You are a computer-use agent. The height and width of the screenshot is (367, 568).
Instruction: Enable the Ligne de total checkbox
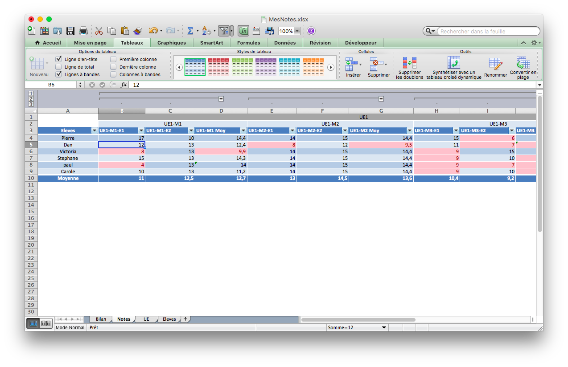(59, 66)
